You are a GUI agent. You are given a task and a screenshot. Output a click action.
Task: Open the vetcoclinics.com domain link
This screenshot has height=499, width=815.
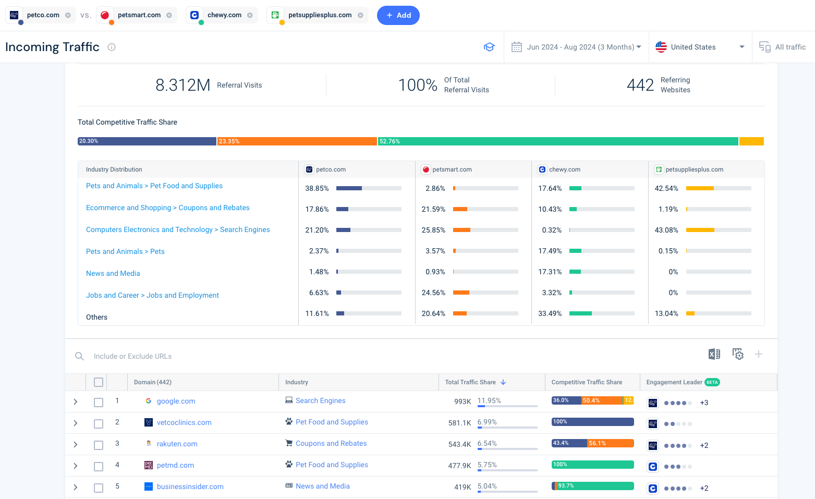[x=184, y=422]
